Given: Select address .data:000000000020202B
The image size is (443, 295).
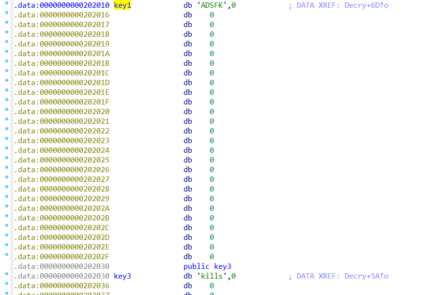Looking at the screenshot, I should [x=61, y=218].
